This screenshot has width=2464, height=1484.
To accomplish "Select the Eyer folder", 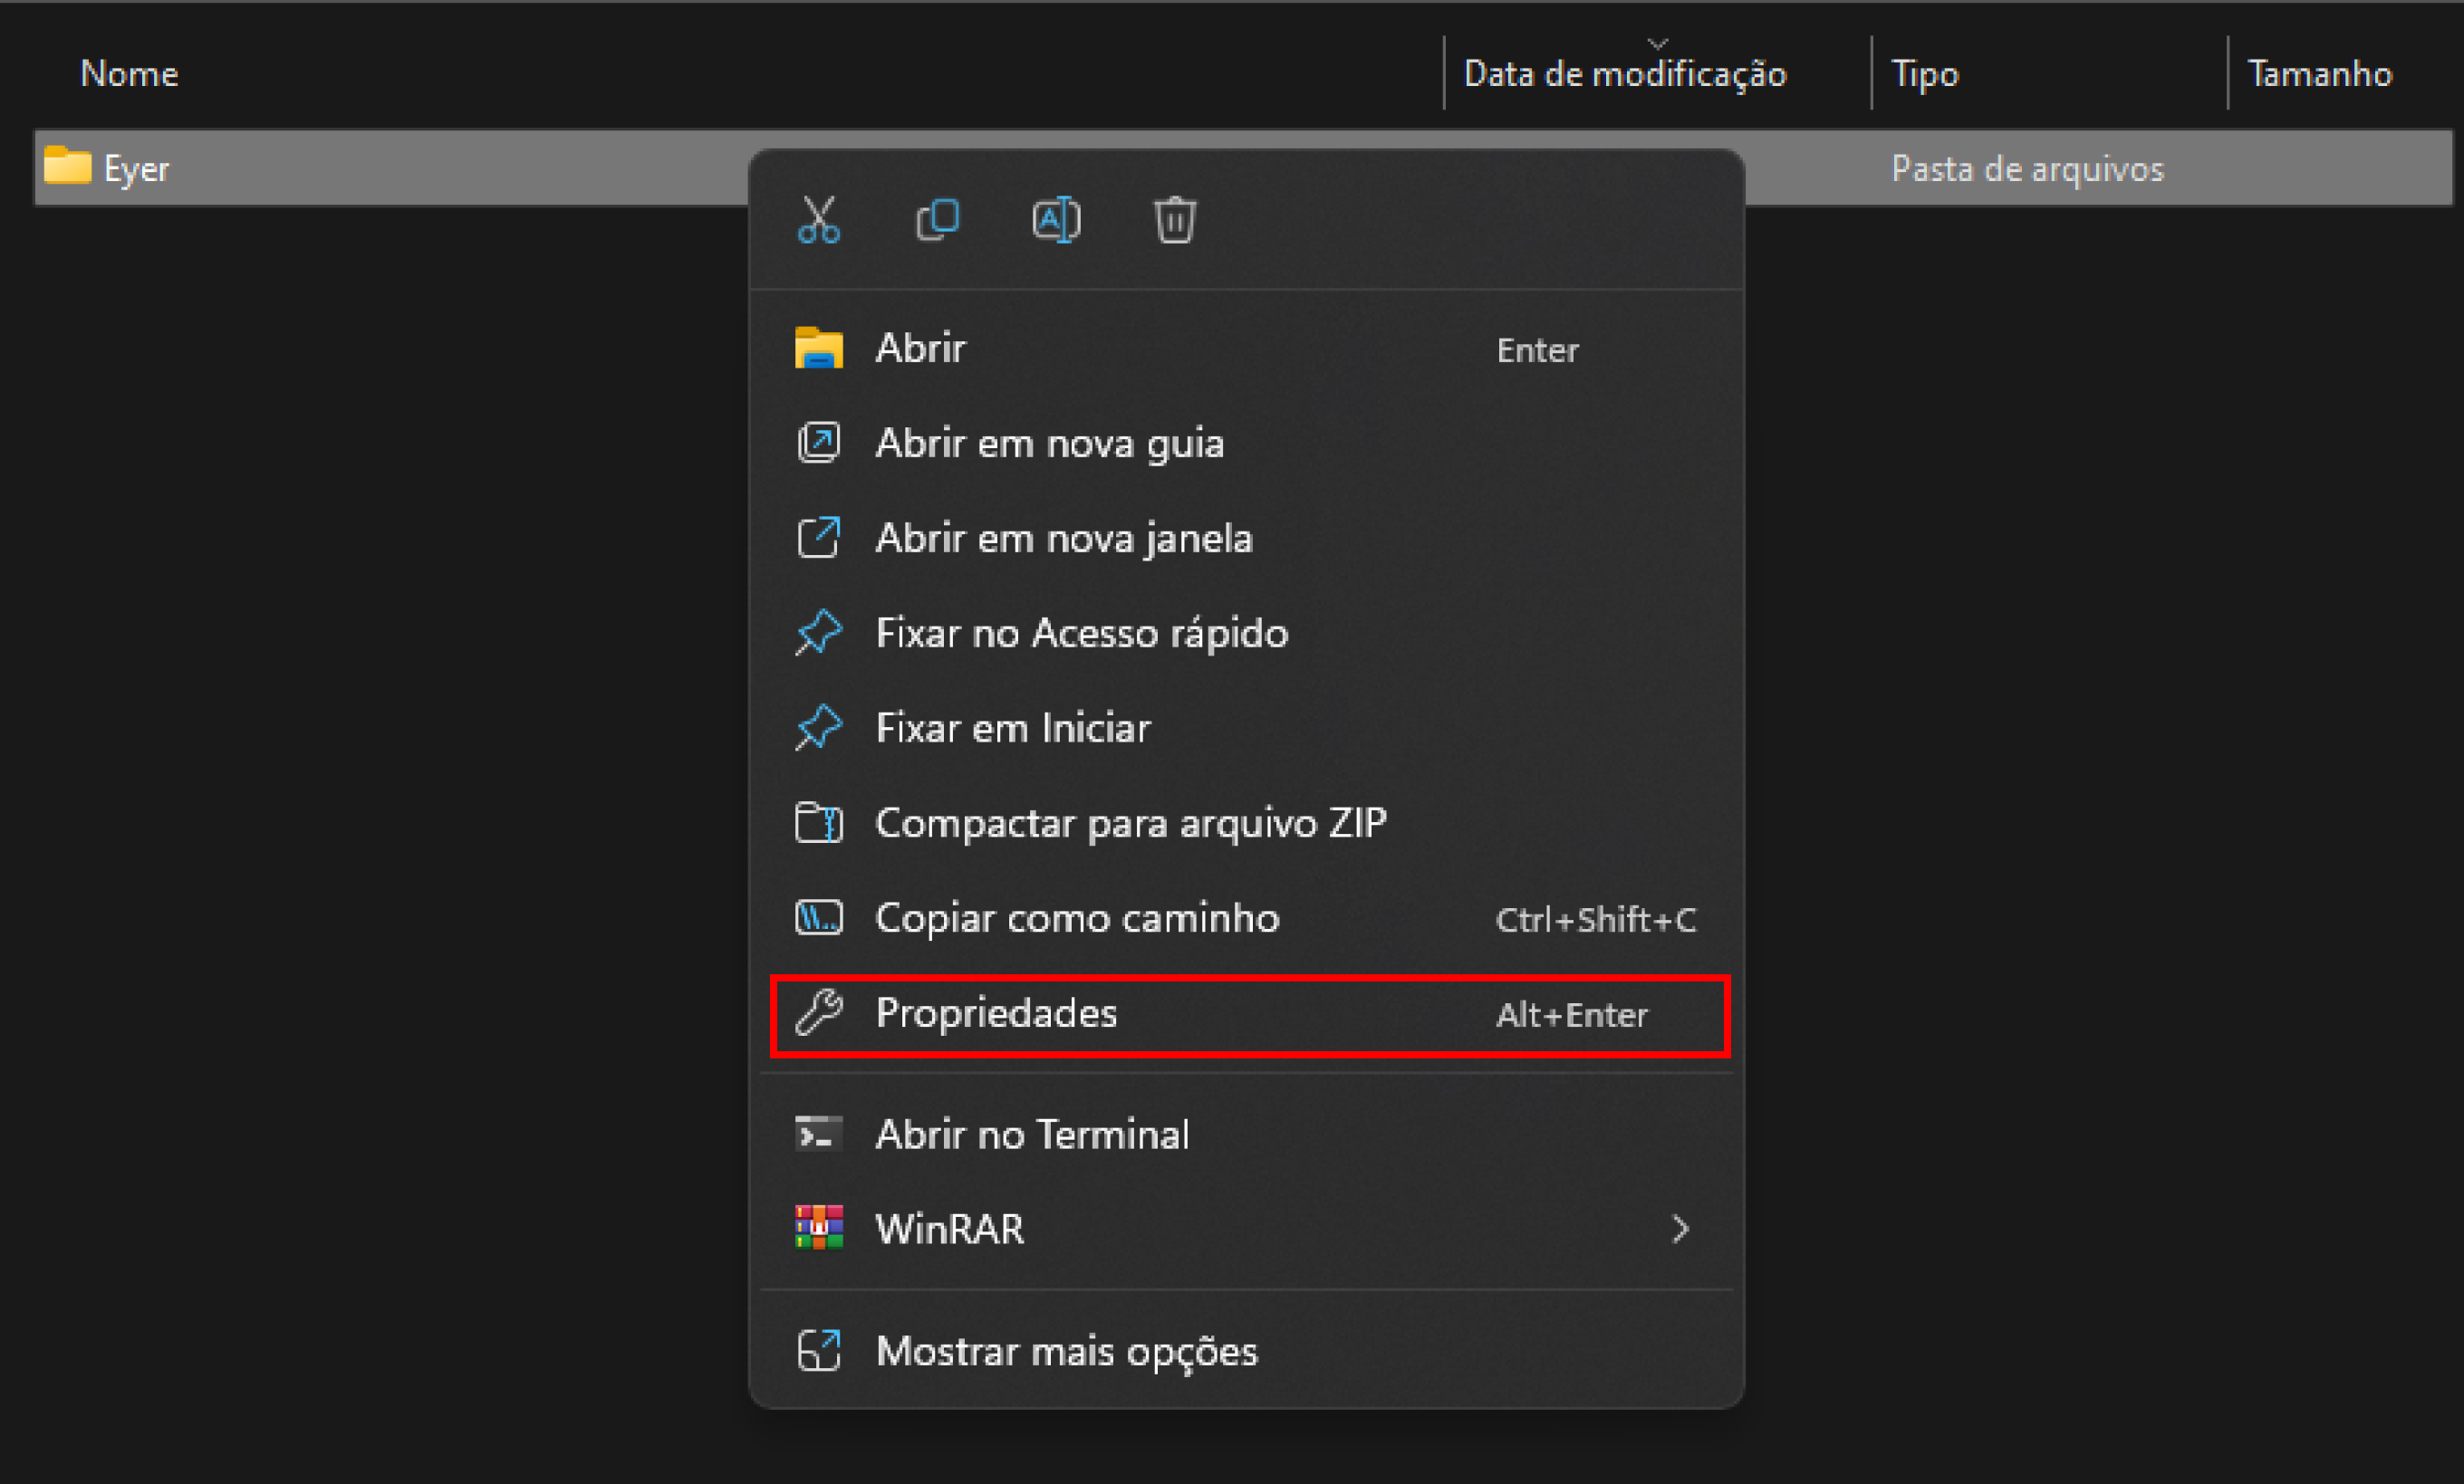I will [136, 169].
